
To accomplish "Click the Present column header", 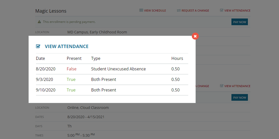I will coord(74,58).
